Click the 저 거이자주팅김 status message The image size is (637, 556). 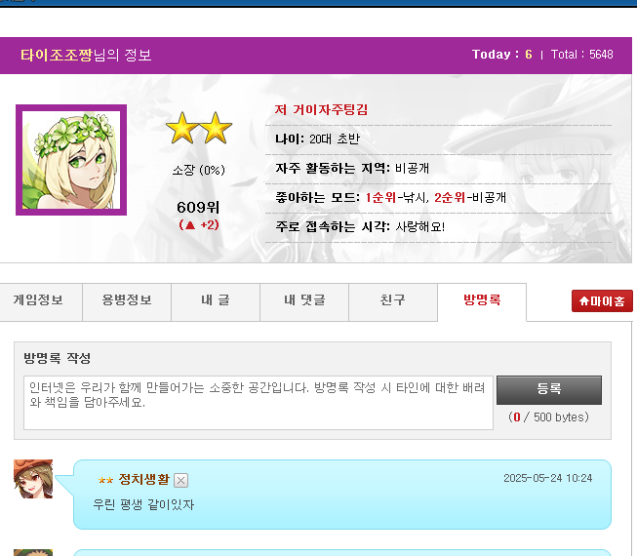coord(321,109)
